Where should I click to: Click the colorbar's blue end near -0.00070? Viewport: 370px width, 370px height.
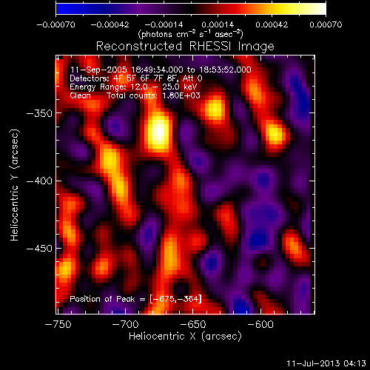[x=61, y=9]
